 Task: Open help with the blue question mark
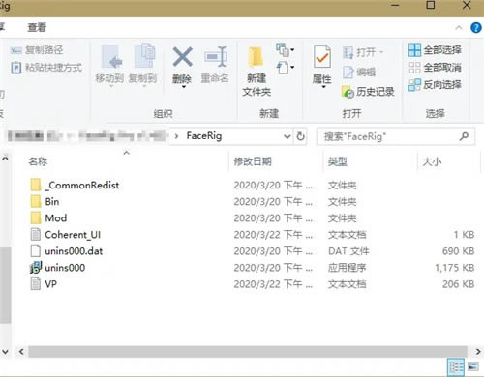click(476, 28)
